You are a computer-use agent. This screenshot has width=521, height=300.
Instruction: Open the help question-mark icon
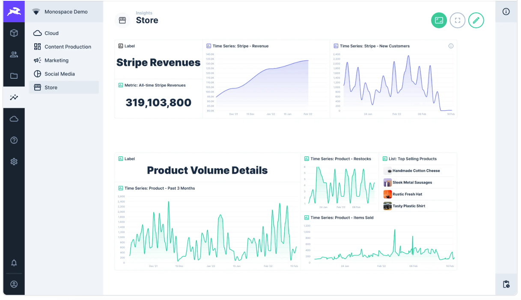click(14, 140)
